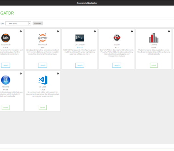This screenshot has width=174, height=151.
Task: Click the Notebook version 5.7.8 text
Action: point(43,47)
